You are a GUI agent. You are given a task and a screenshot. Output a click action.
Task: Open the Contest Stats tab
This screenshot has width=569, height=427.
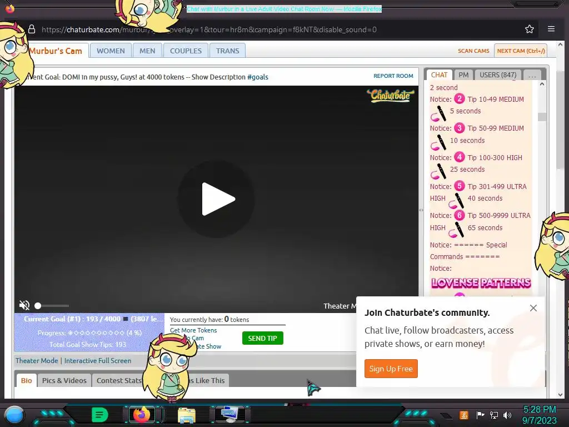118,380
